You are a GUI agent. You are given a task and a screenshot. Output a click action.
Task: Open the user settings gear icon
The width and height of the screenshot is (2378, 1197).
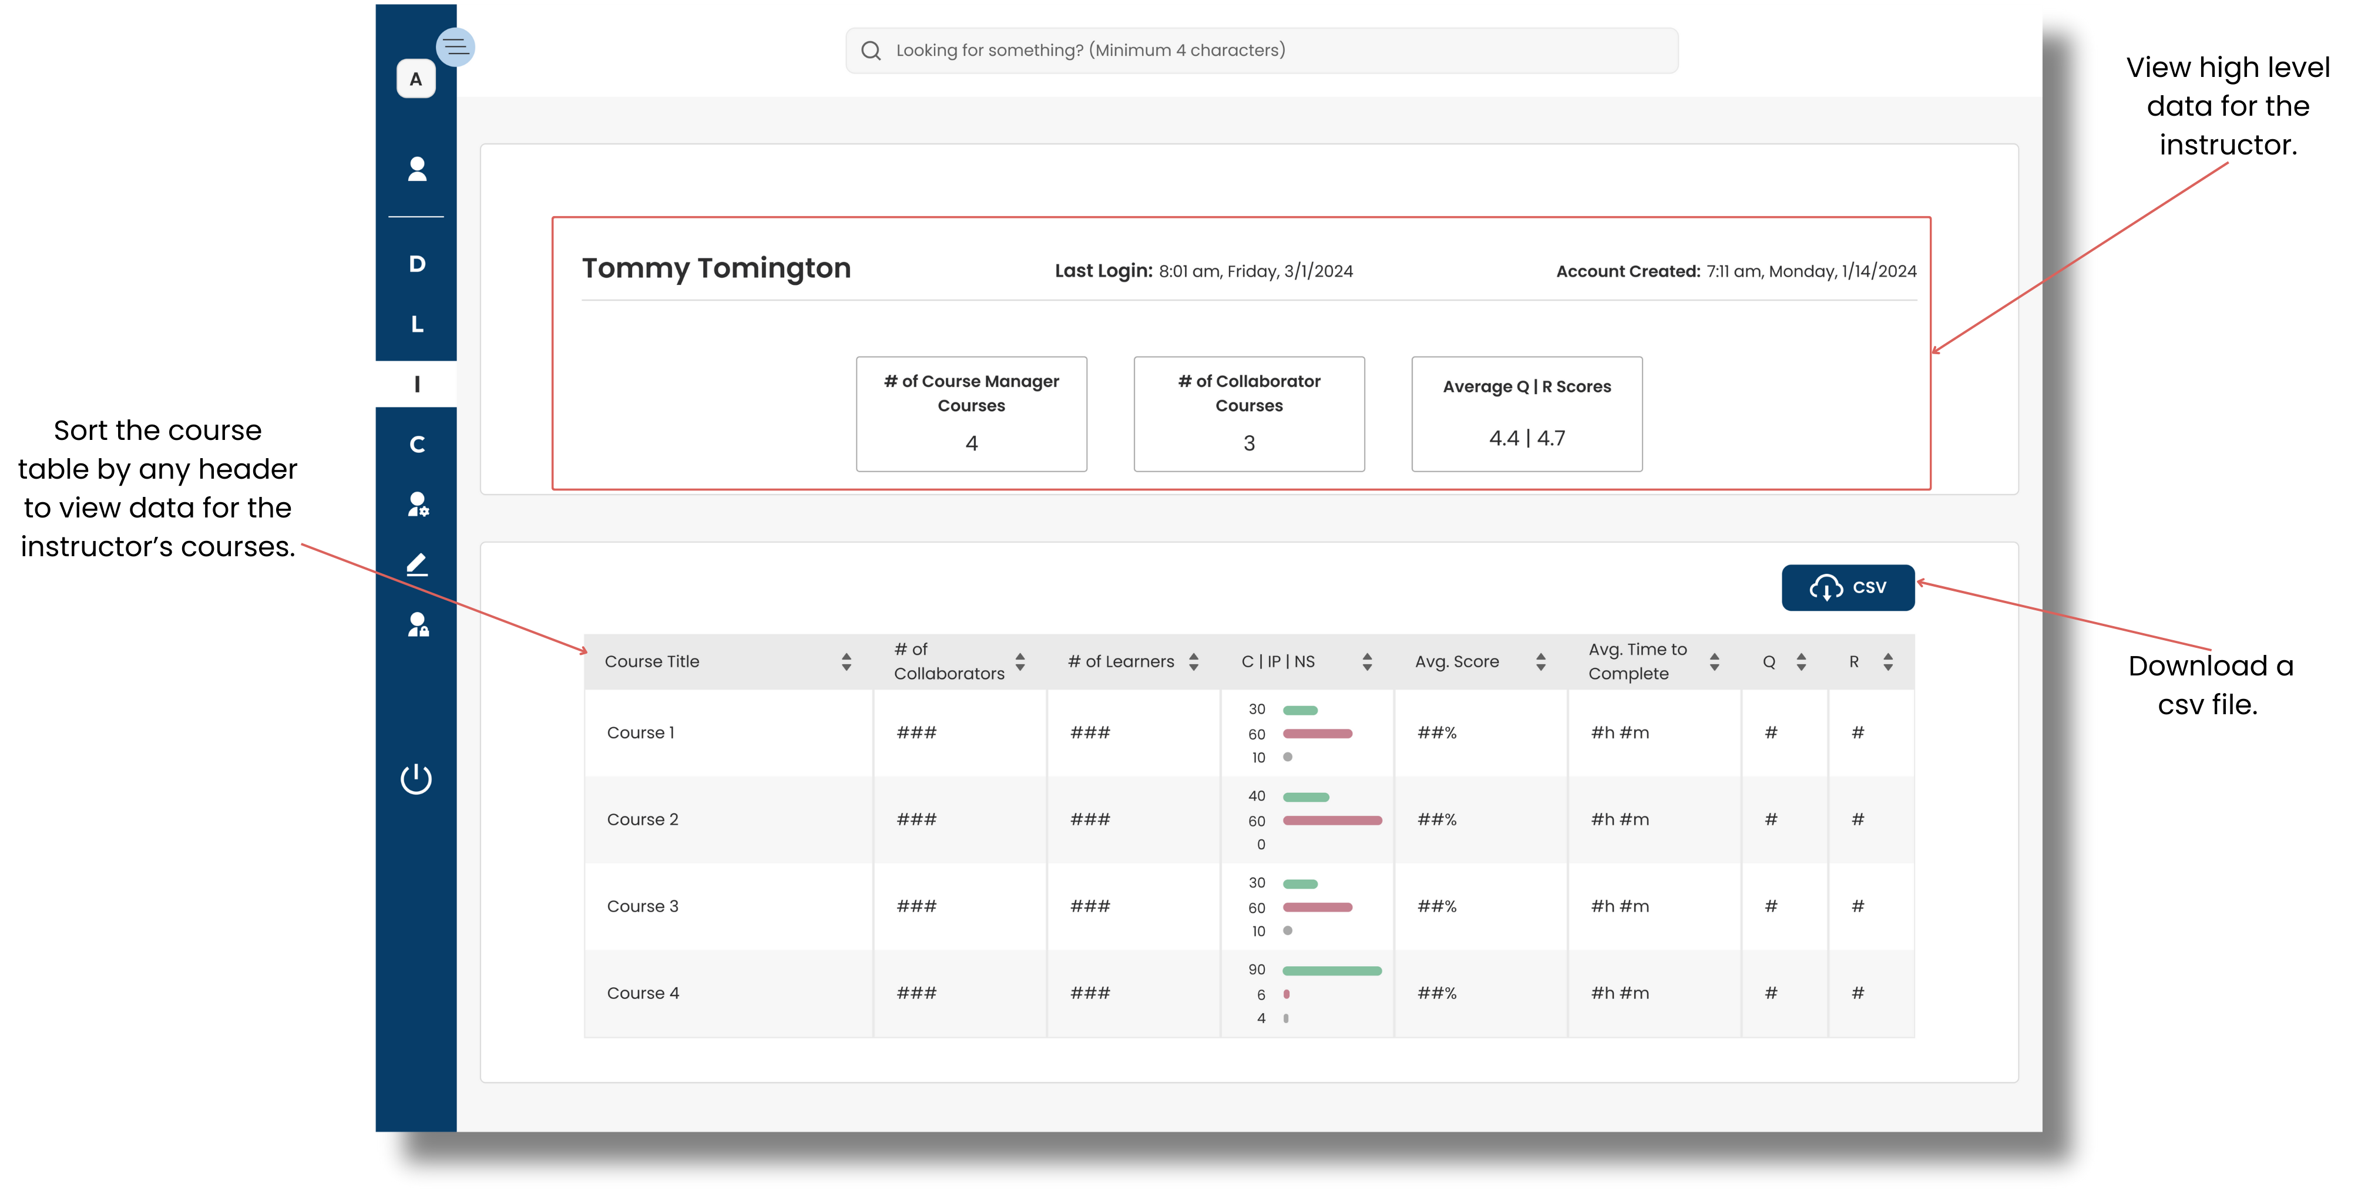[x=417, y=504]
